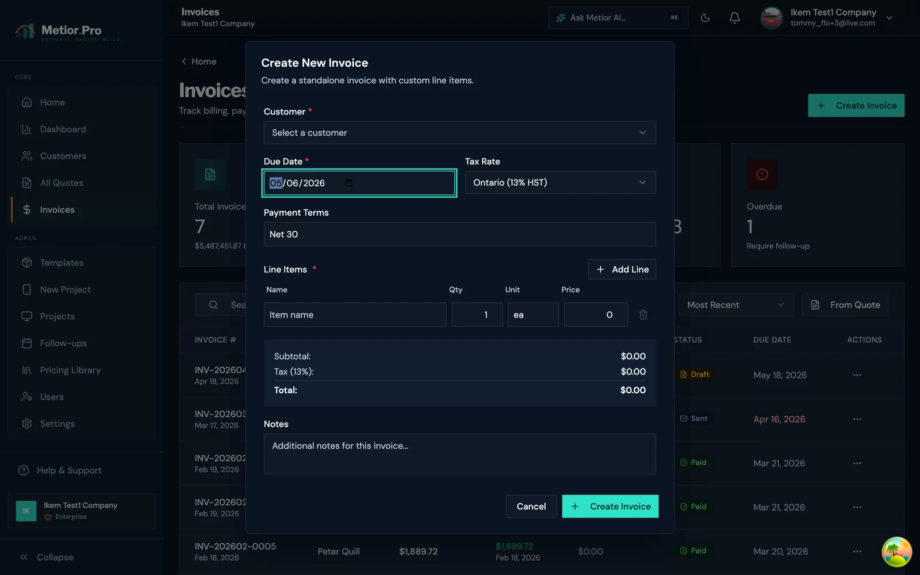Click Add Line button
The height and width of the screenshot is (575, 920).
[x=622, y=269]
